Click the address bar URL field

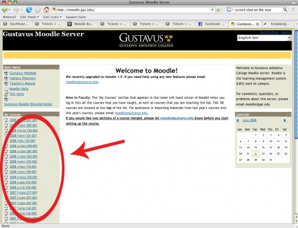click(x=133, y=10)
